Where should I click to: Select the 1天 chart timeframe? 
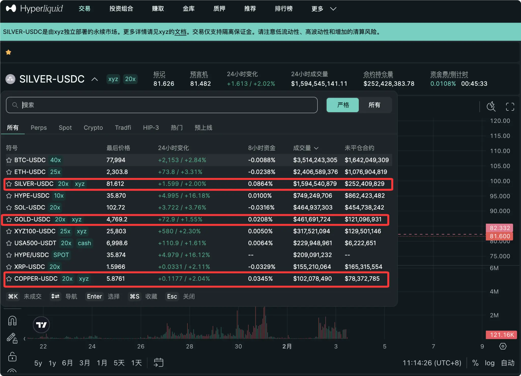click(136, 363)
